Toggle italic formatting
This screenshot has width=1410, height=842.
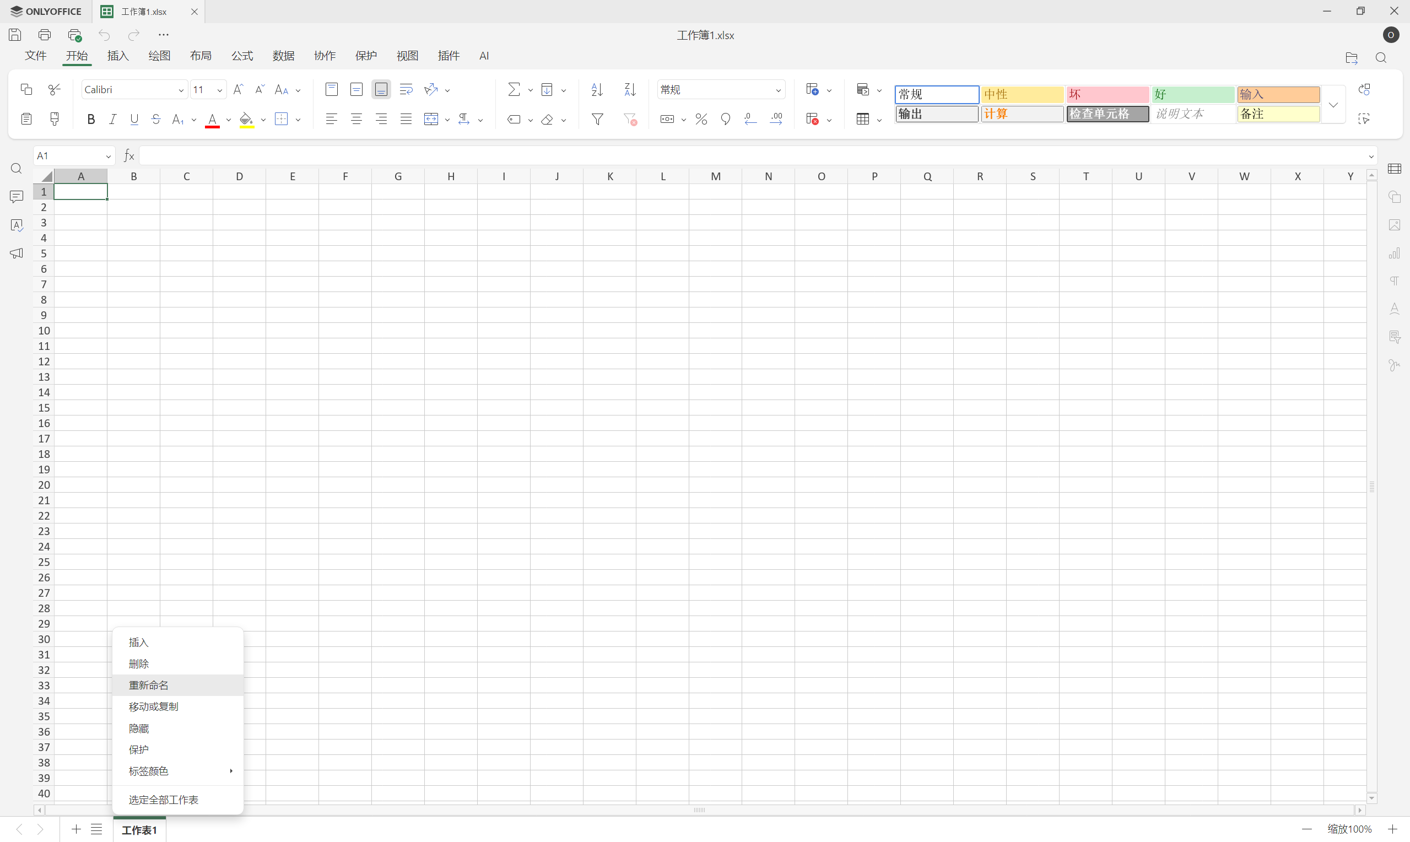pos(112,119)
